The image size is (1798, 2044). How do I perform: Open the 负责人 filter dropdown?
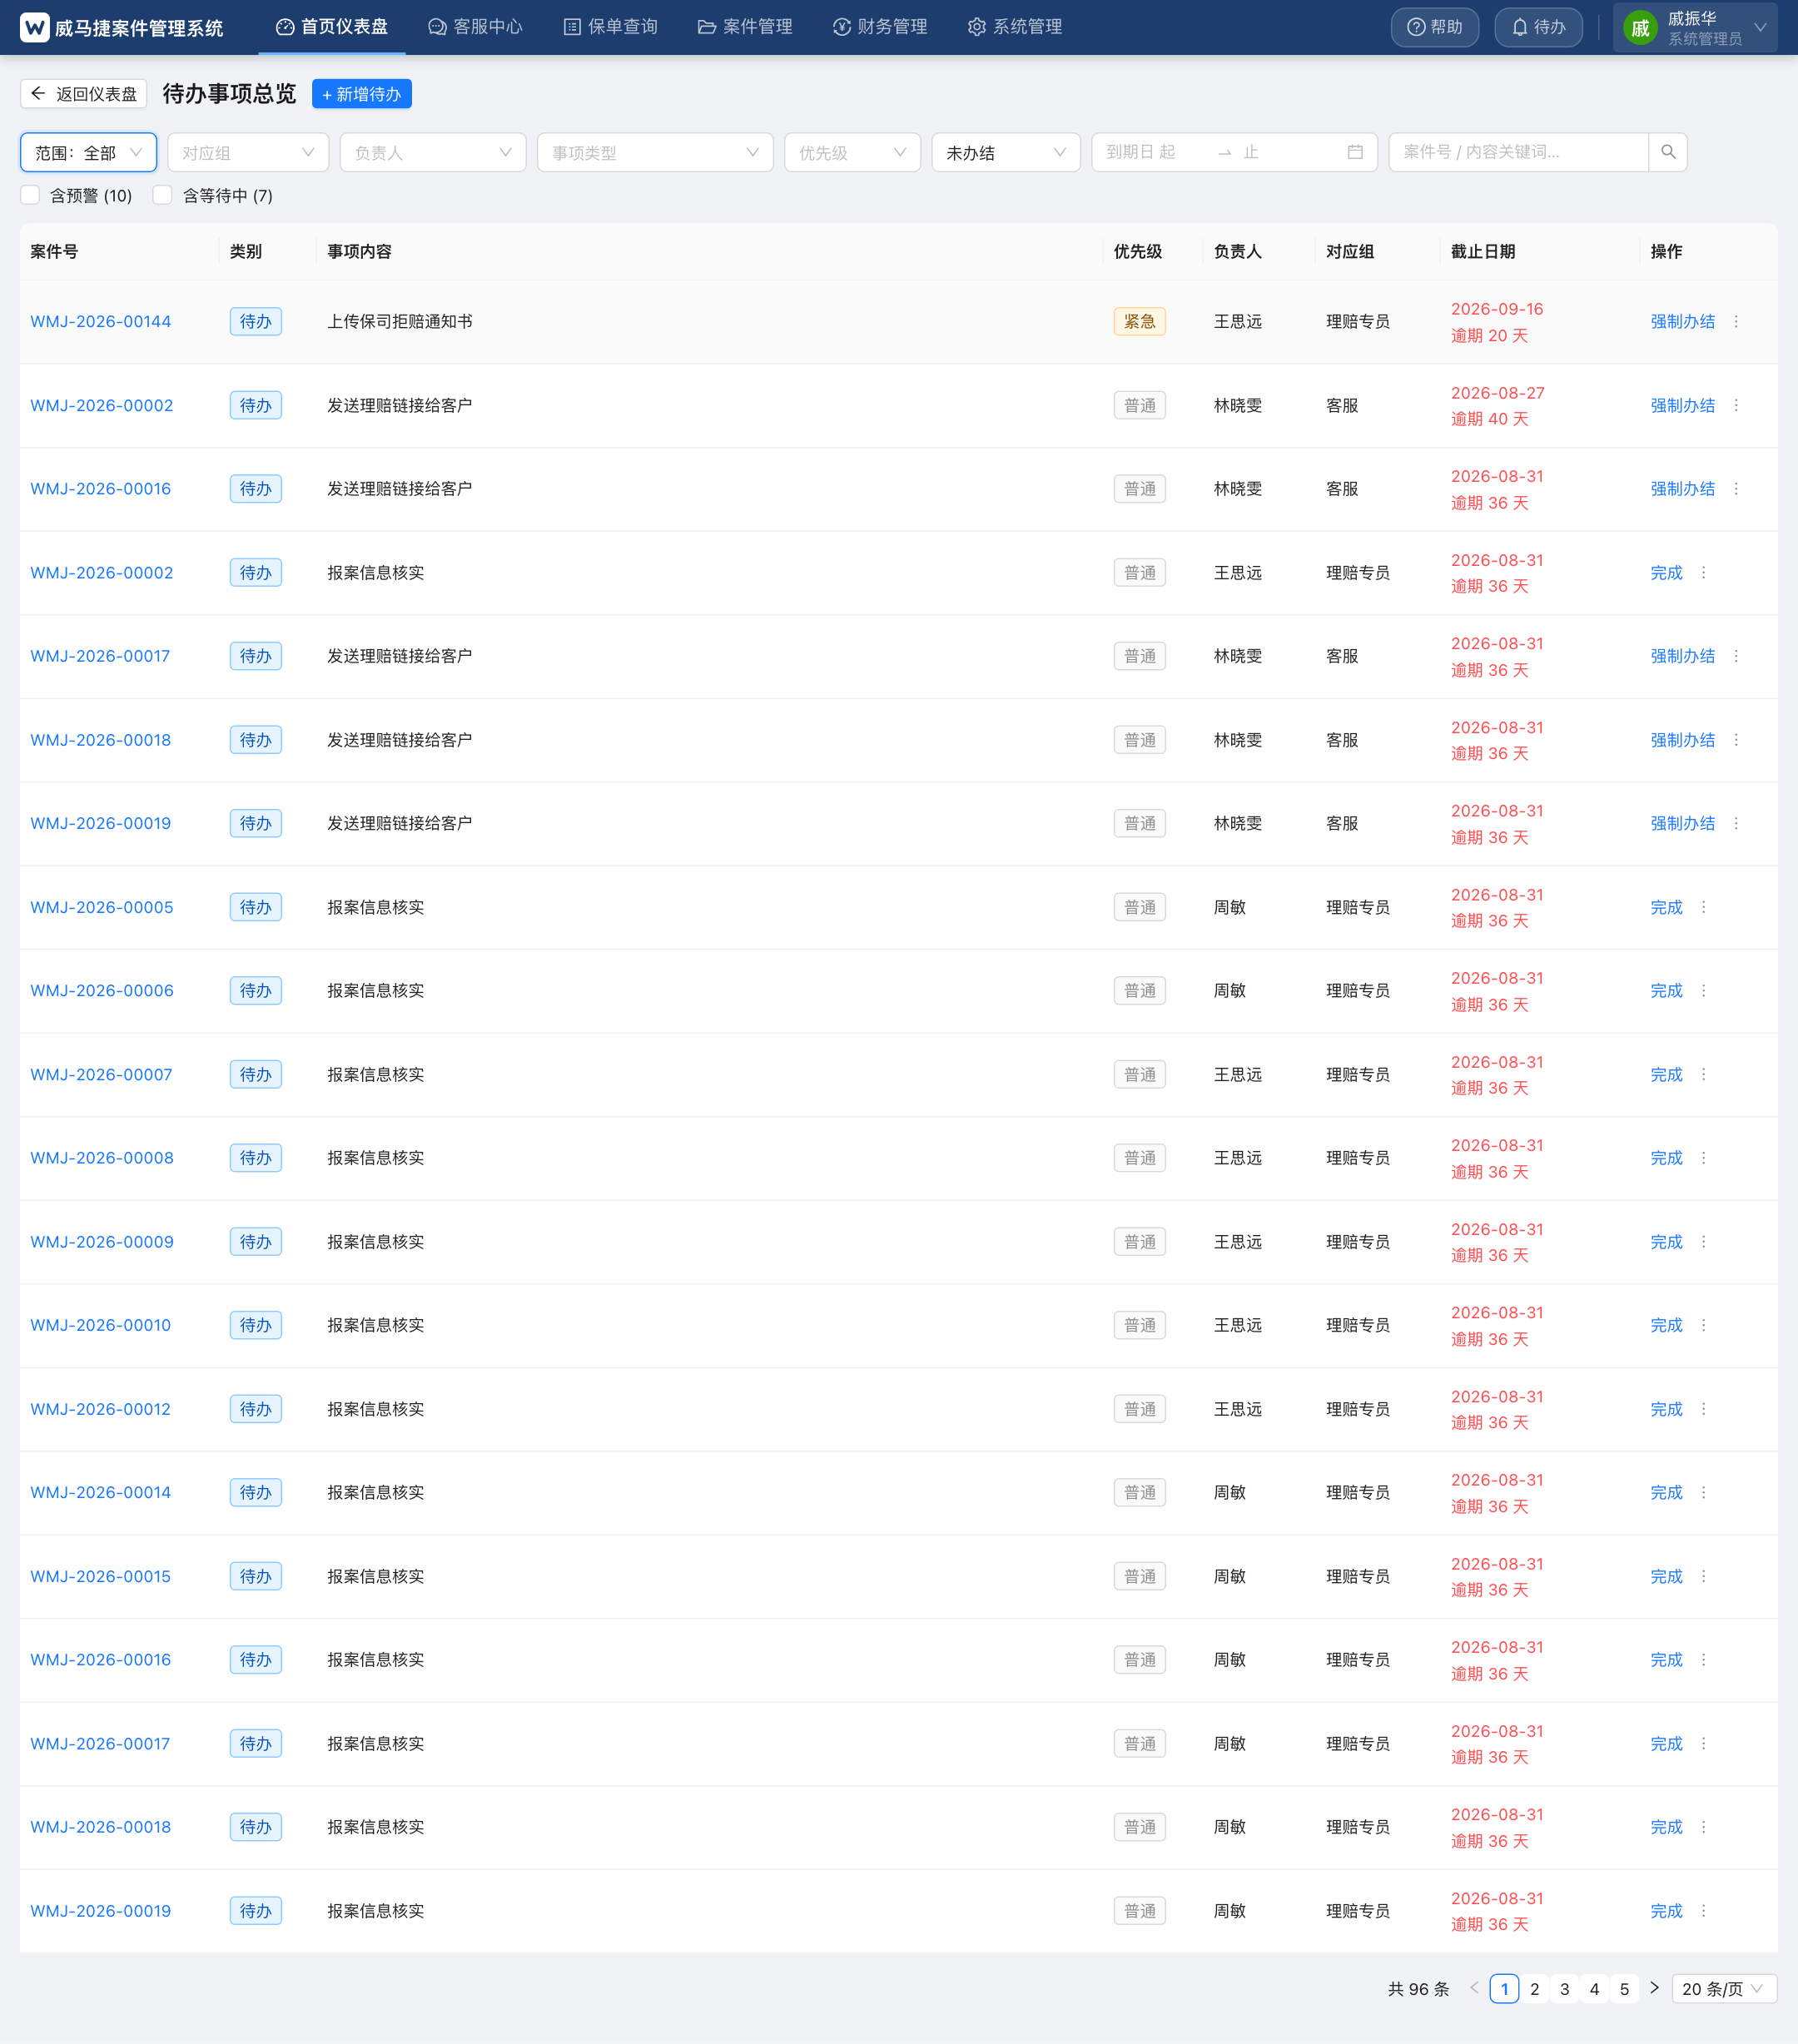coord(433,152)
